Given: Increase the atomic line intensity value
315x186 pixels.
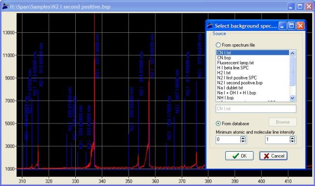Looking at the screenshot, I should (243, 138).
